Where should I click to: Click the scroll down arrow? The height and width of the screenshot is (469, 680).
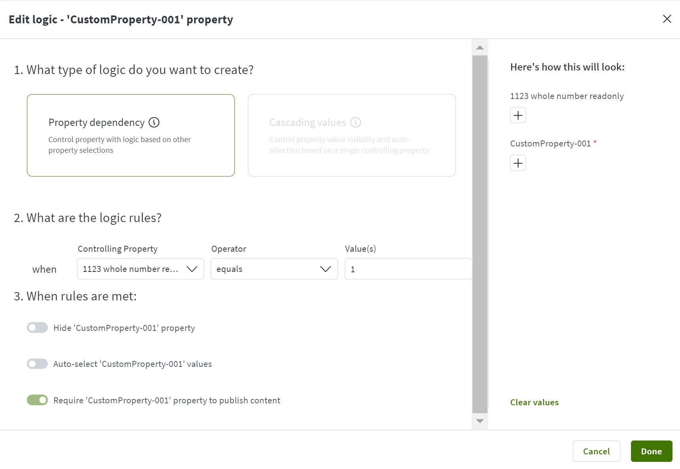[480, 421]
